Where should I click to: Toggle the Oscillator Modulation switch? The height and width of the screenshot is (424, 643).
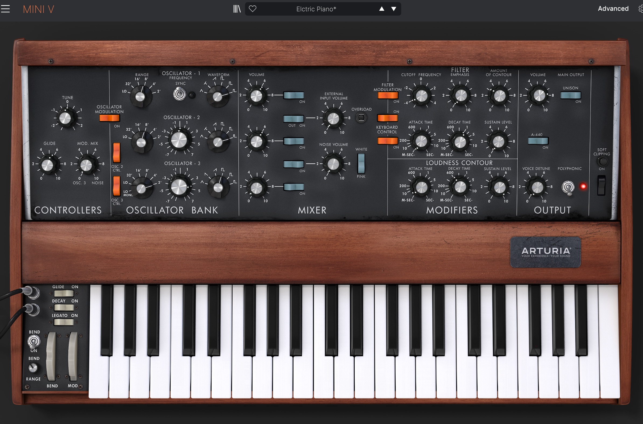[109, 117]
